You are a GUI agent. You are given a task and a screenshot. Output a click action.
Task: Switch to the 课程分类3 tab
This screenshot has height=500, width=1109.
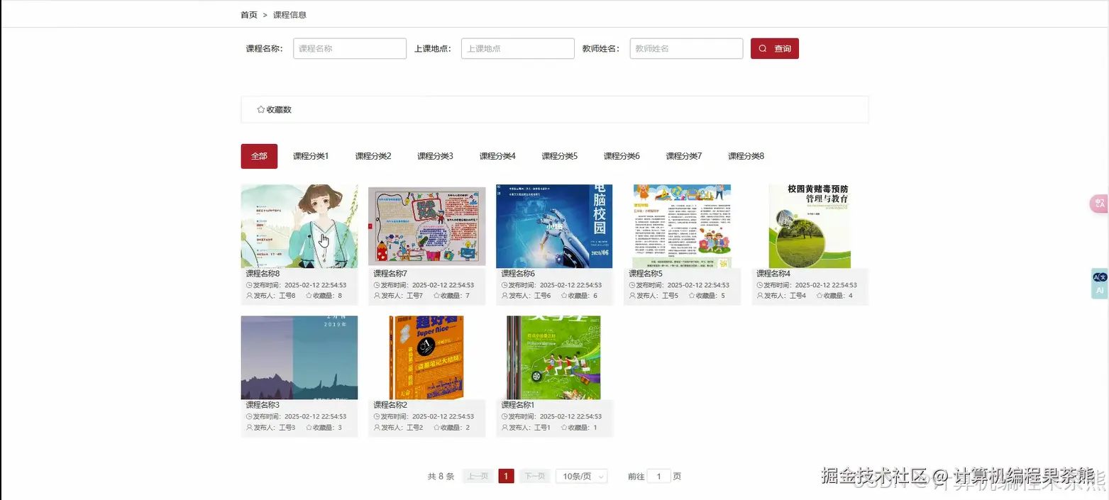pyautogui.click(x=435, y=156)
